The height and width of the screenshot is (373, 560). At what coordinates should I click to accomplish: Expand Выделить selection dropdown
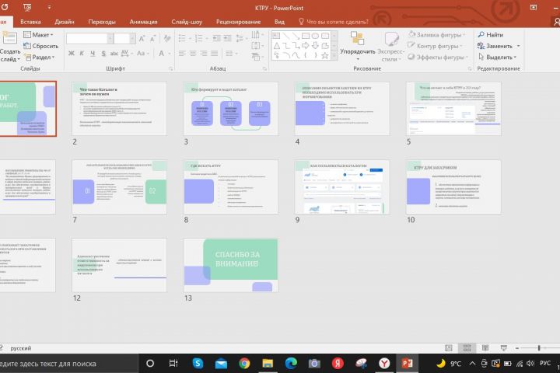(498, 57)
